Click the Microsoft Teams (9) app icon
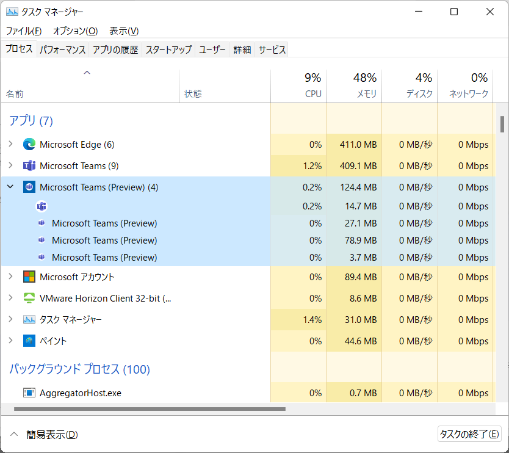 pos(29,165)
